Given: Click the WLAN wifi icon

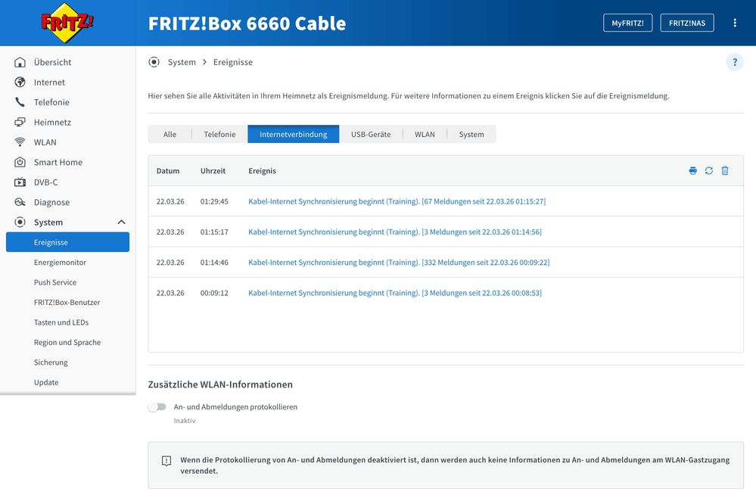Looking at the screenshot, I should tap(20, 142).
